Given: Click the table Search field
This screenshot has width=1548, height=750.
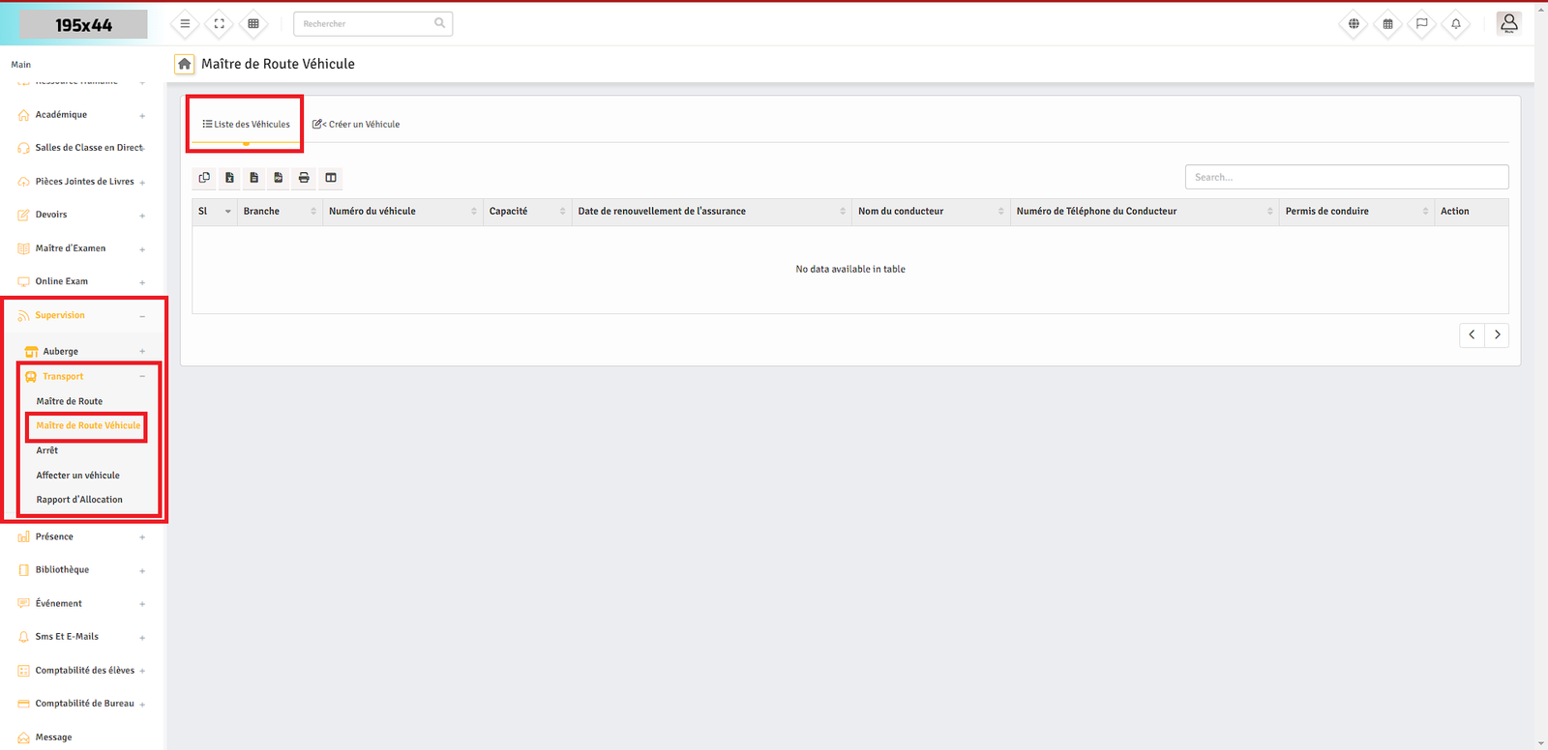Looking at the screenshot, I should coord(1346,177).
